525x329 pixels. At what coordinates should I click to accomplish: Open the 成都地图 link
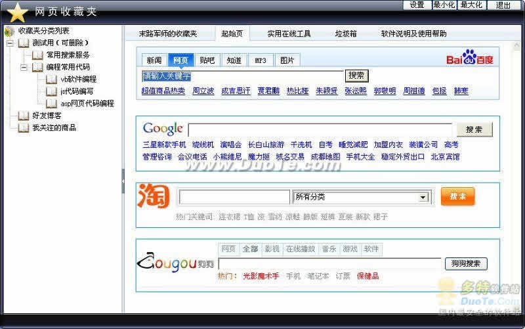coord(325,156)
